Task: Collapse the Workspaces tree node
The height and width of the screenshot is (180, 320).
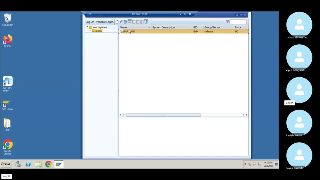Action: [x=87, y=27]
